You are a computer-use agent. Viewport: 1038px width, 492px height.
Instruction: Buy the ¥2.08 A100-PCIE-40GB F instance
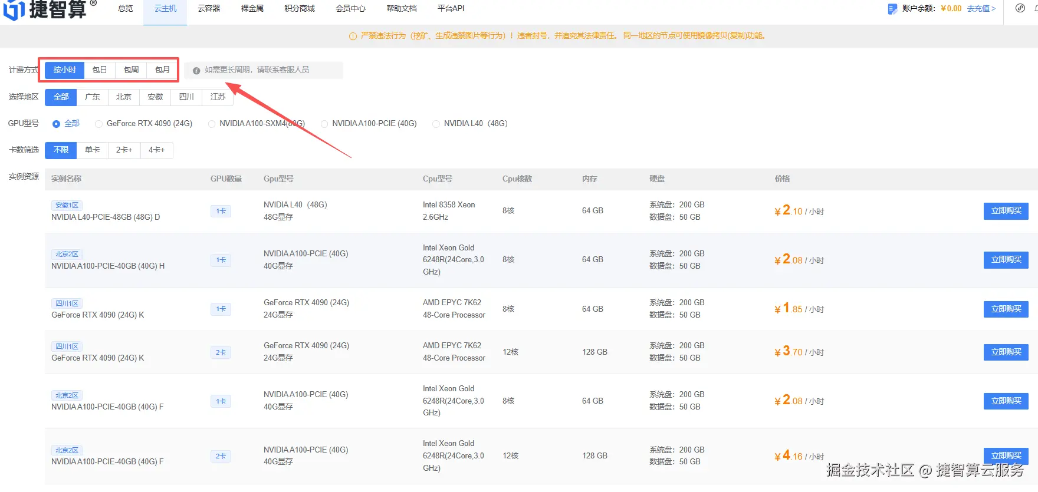tap(1006, 401)
